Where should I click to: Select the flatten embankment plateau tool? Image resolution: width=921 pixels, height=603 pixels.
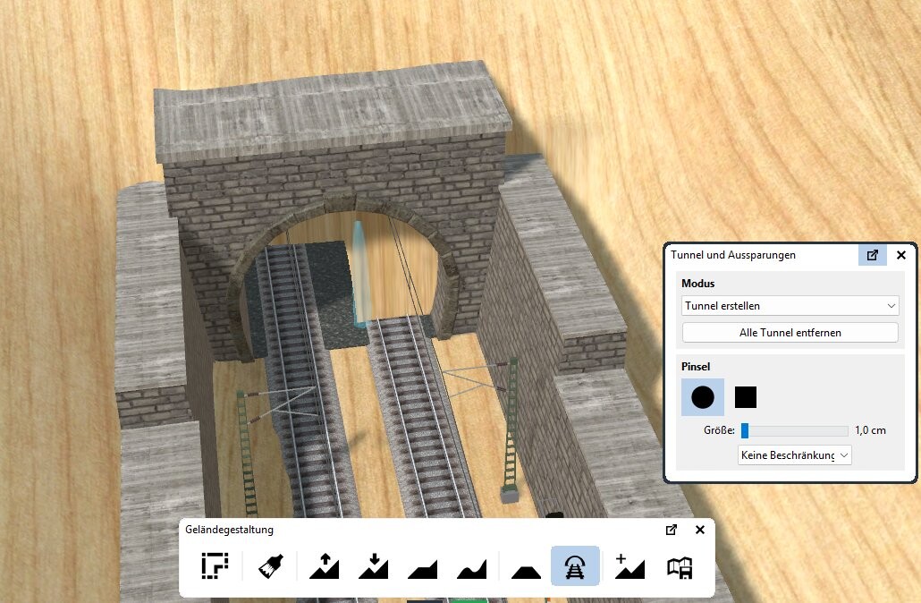pyautogui.click(x=526, y=566)
